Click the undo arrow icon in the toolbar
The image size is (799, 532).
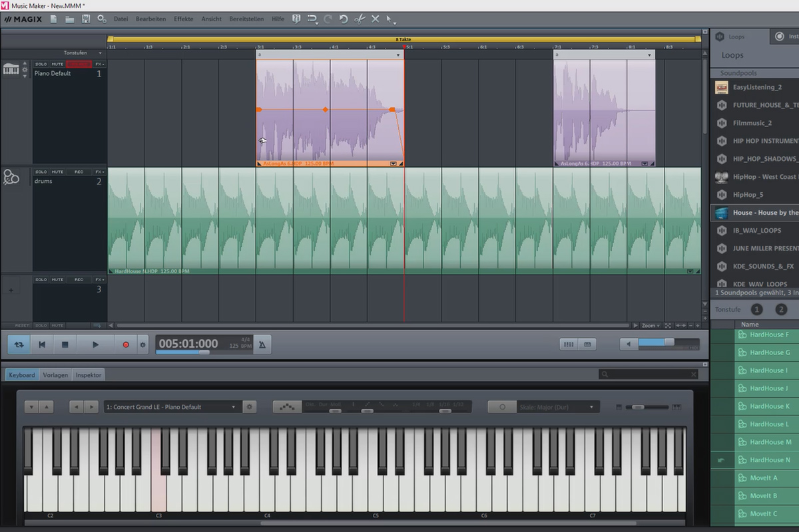click(x=344, y=19)
